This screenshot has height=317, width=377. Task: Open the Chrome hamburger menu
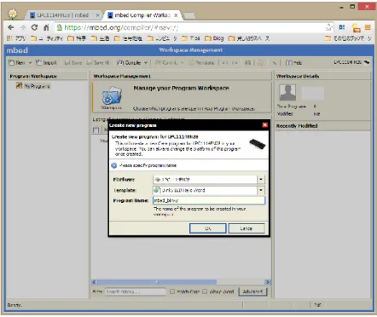tap(368, 27)
